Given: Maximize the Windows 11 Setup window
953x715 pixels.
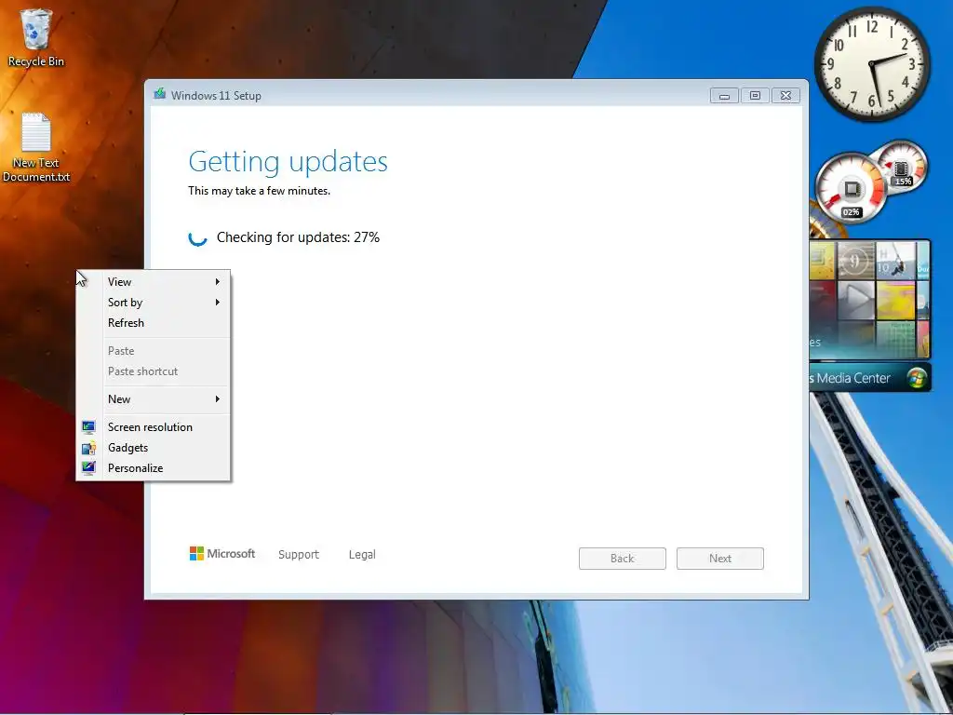Looking at the screenshot, I should [x=755, y=96].
